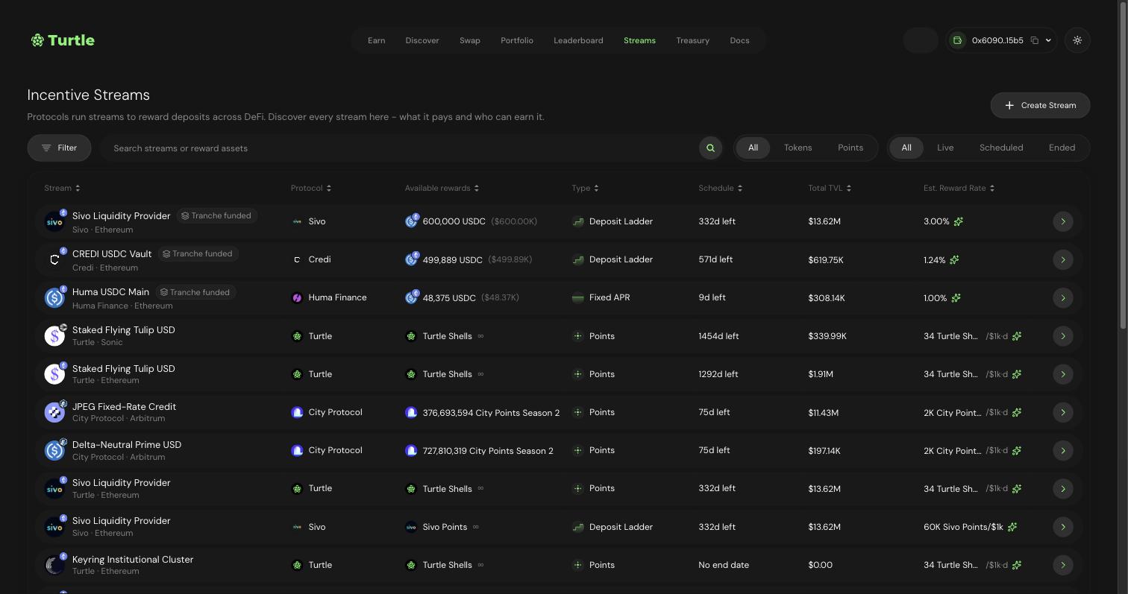This screenshot has width=1128, height=594.
Task: Open the Discover nav tab
Action: point(422,40)
